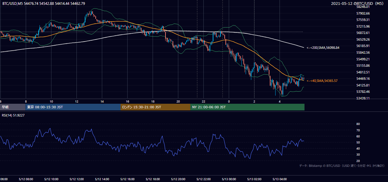
Task: Select the 東京 08:00-15:30 JST session bar
Action: coord(73,107)
